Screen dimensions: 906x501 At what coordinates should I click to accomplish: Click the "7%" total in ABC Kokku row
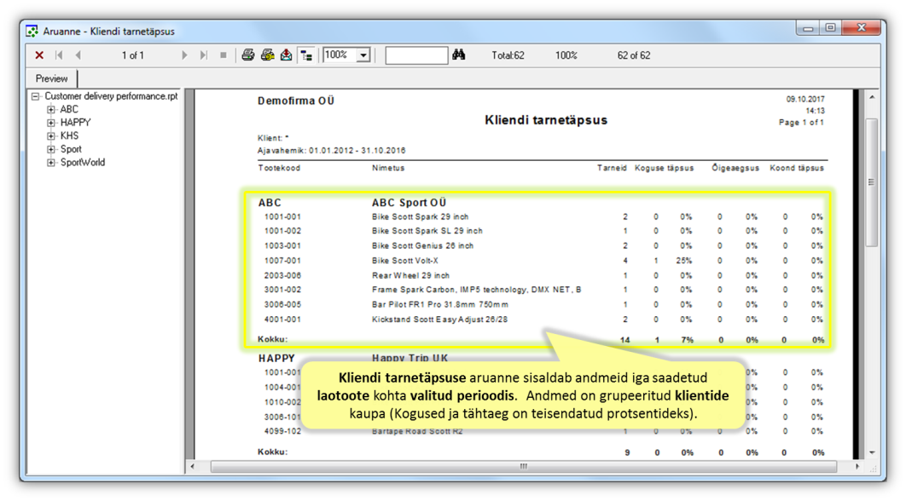(x=687, y=340)
